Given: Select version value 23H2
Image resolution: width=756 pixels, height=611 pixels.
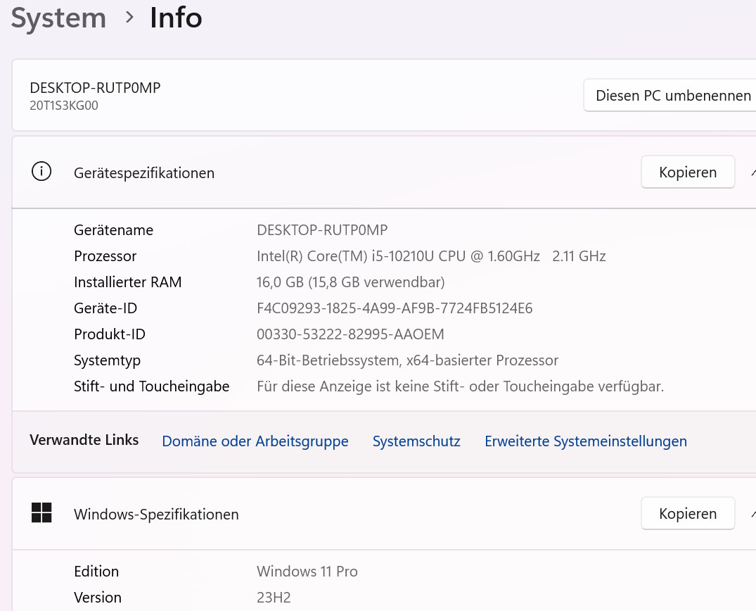Looking at the screenshot, I should pos(274,598).
